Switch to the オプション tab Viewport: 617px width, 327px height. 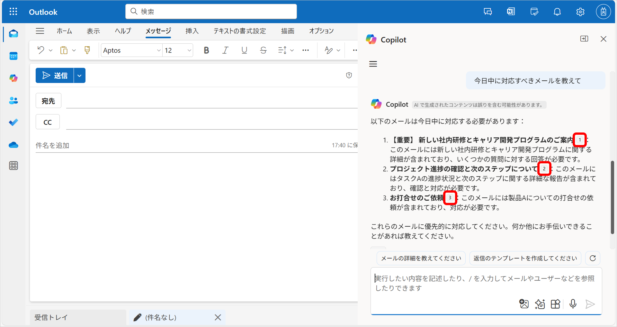(x=321, y=31)
